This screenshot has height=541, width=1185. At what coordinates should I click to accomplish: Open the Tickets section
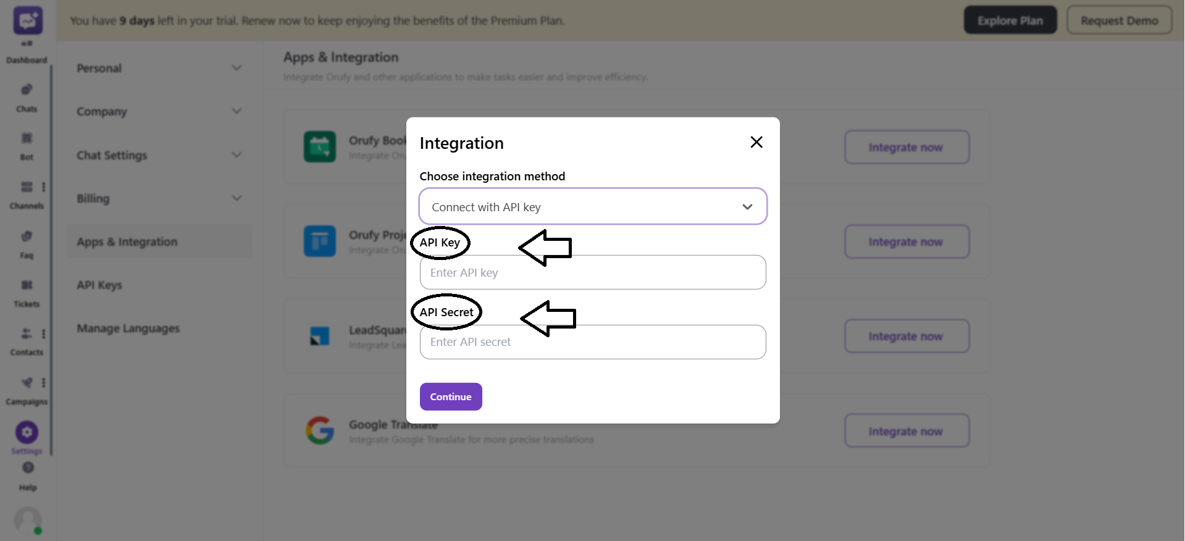[x=26, y=291]
